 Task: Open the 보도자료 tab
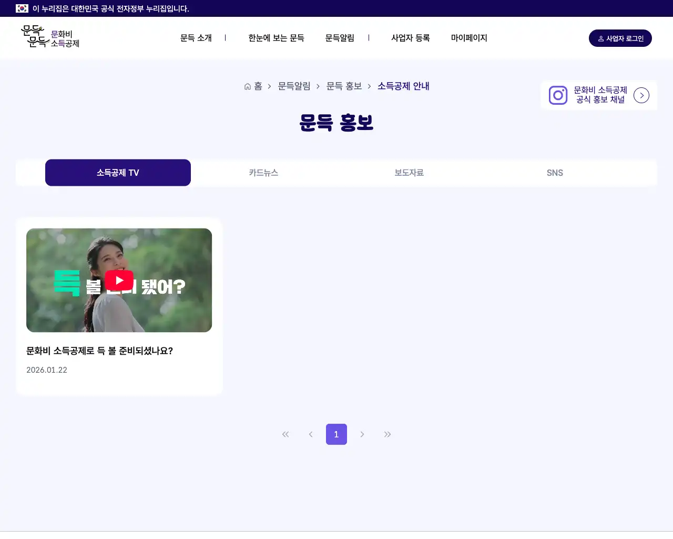point(409,173)
